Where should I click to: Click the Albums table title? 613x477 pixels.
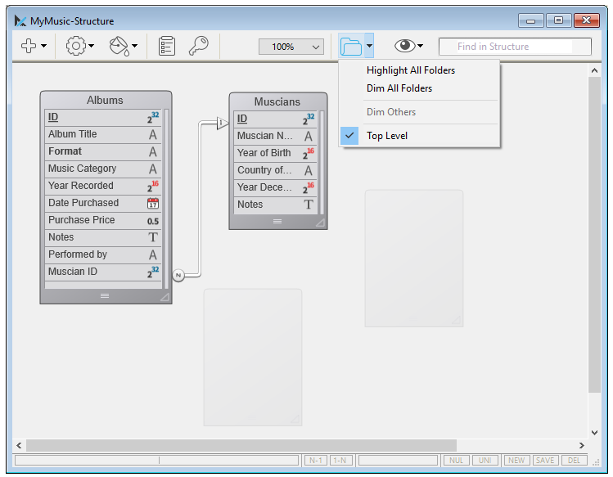[105, 100]
